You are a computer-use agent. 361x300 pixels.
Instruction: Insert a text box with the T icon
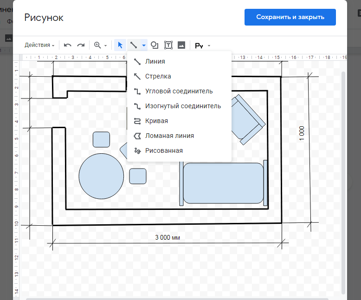point(168,45)
